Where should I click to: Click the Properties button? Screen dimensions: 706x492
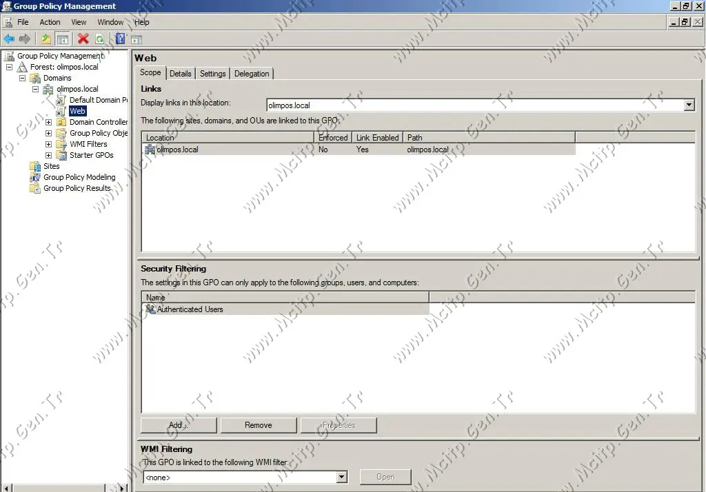(339, 425)
